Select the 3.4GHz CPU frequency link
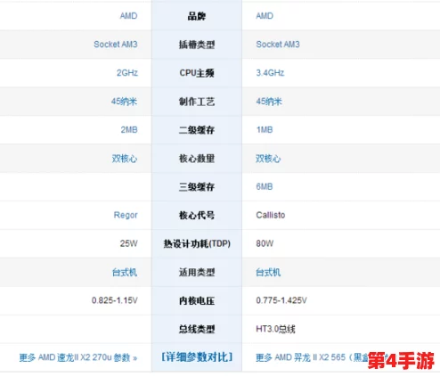Screen dimensions: 440x377 tap(270, 73)
